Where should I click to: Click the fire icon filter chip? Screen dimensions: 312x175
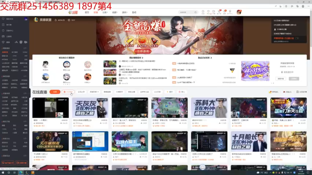tap(68, 92)
